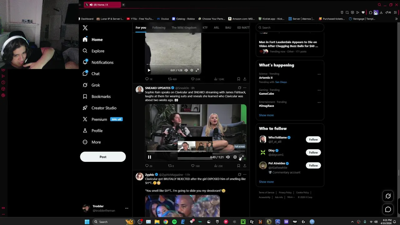Open settings gear on SNEAKO video
The height and width of the screenshot is (225, 400).
pyautogui.click(x=235, y=157)
